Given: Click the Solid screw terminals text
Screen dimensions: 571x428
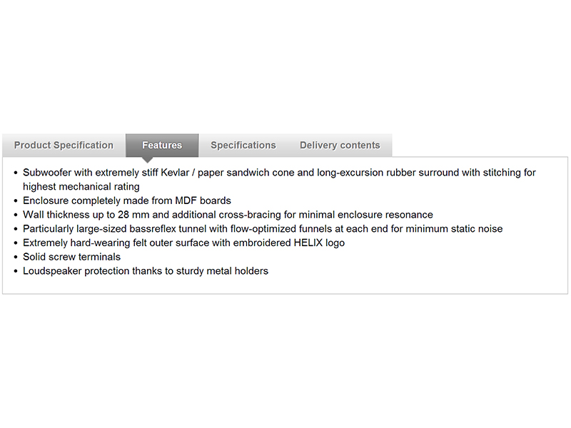Looking at the screenshot, I should (x=71, y=257).
